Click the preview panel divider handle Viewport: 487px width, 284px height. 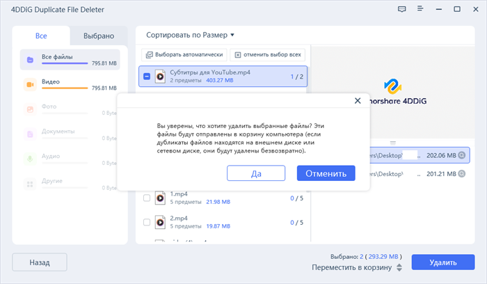393,143
